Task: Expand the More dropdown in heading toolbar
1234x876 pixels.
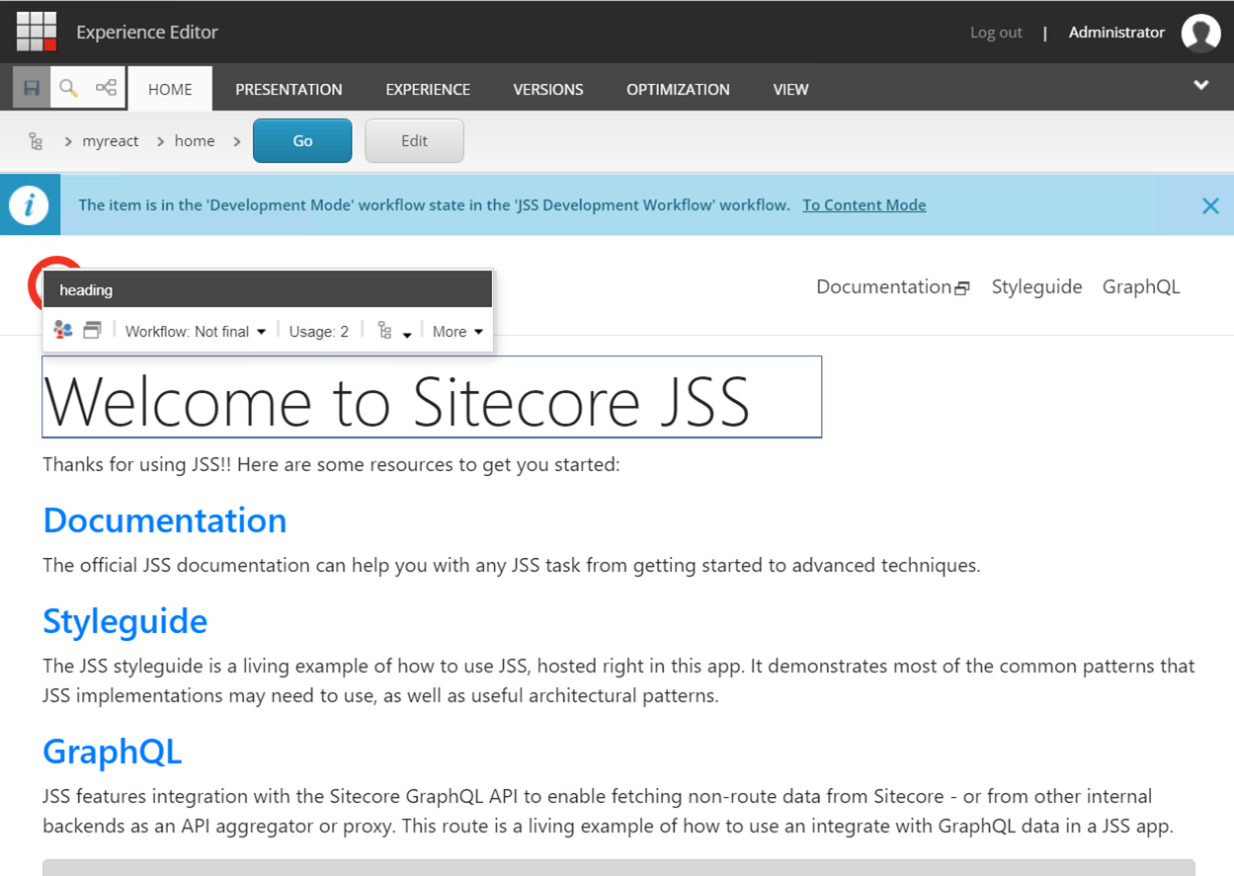Action: (x=457, y=332)
